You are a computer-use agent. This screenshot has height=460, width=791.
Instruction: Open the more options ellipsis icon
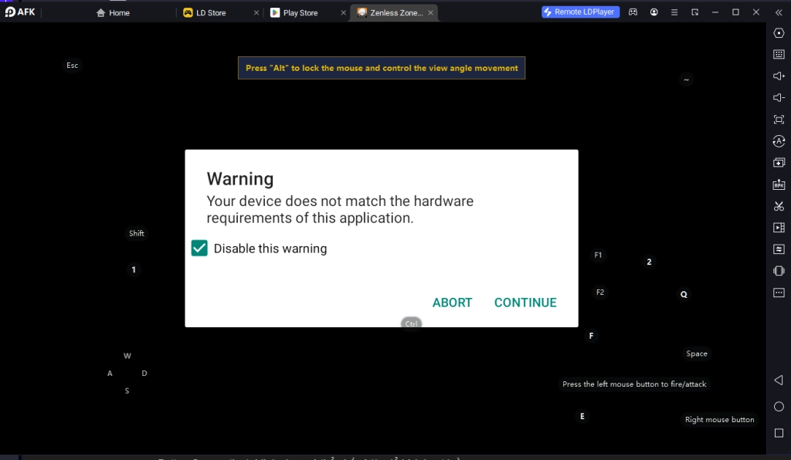(779, 293)
